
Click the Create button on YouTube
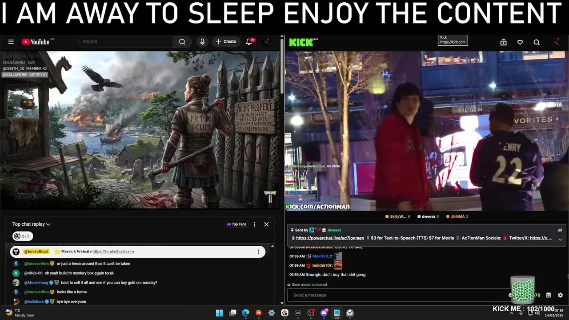point(226,42)
